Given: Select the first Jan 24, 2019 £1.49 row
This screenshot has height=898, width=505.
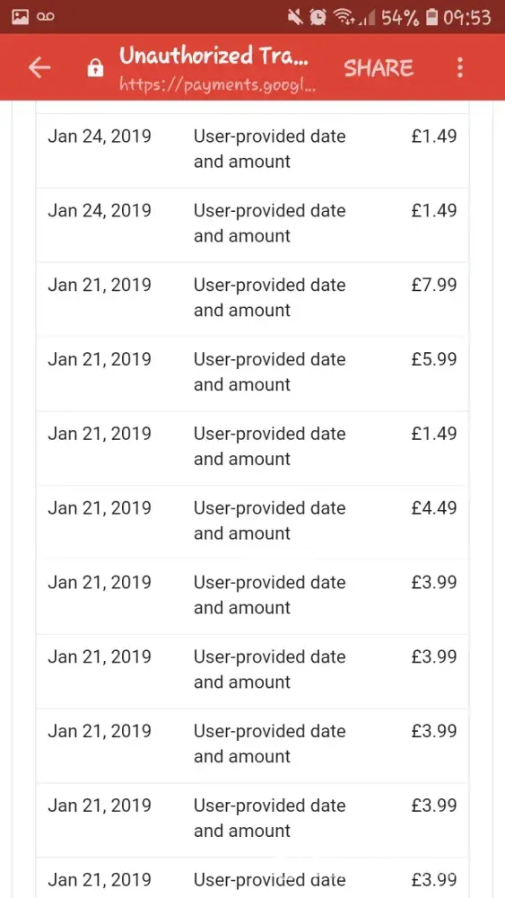Looking at the screenshot, I should point(252,151).
